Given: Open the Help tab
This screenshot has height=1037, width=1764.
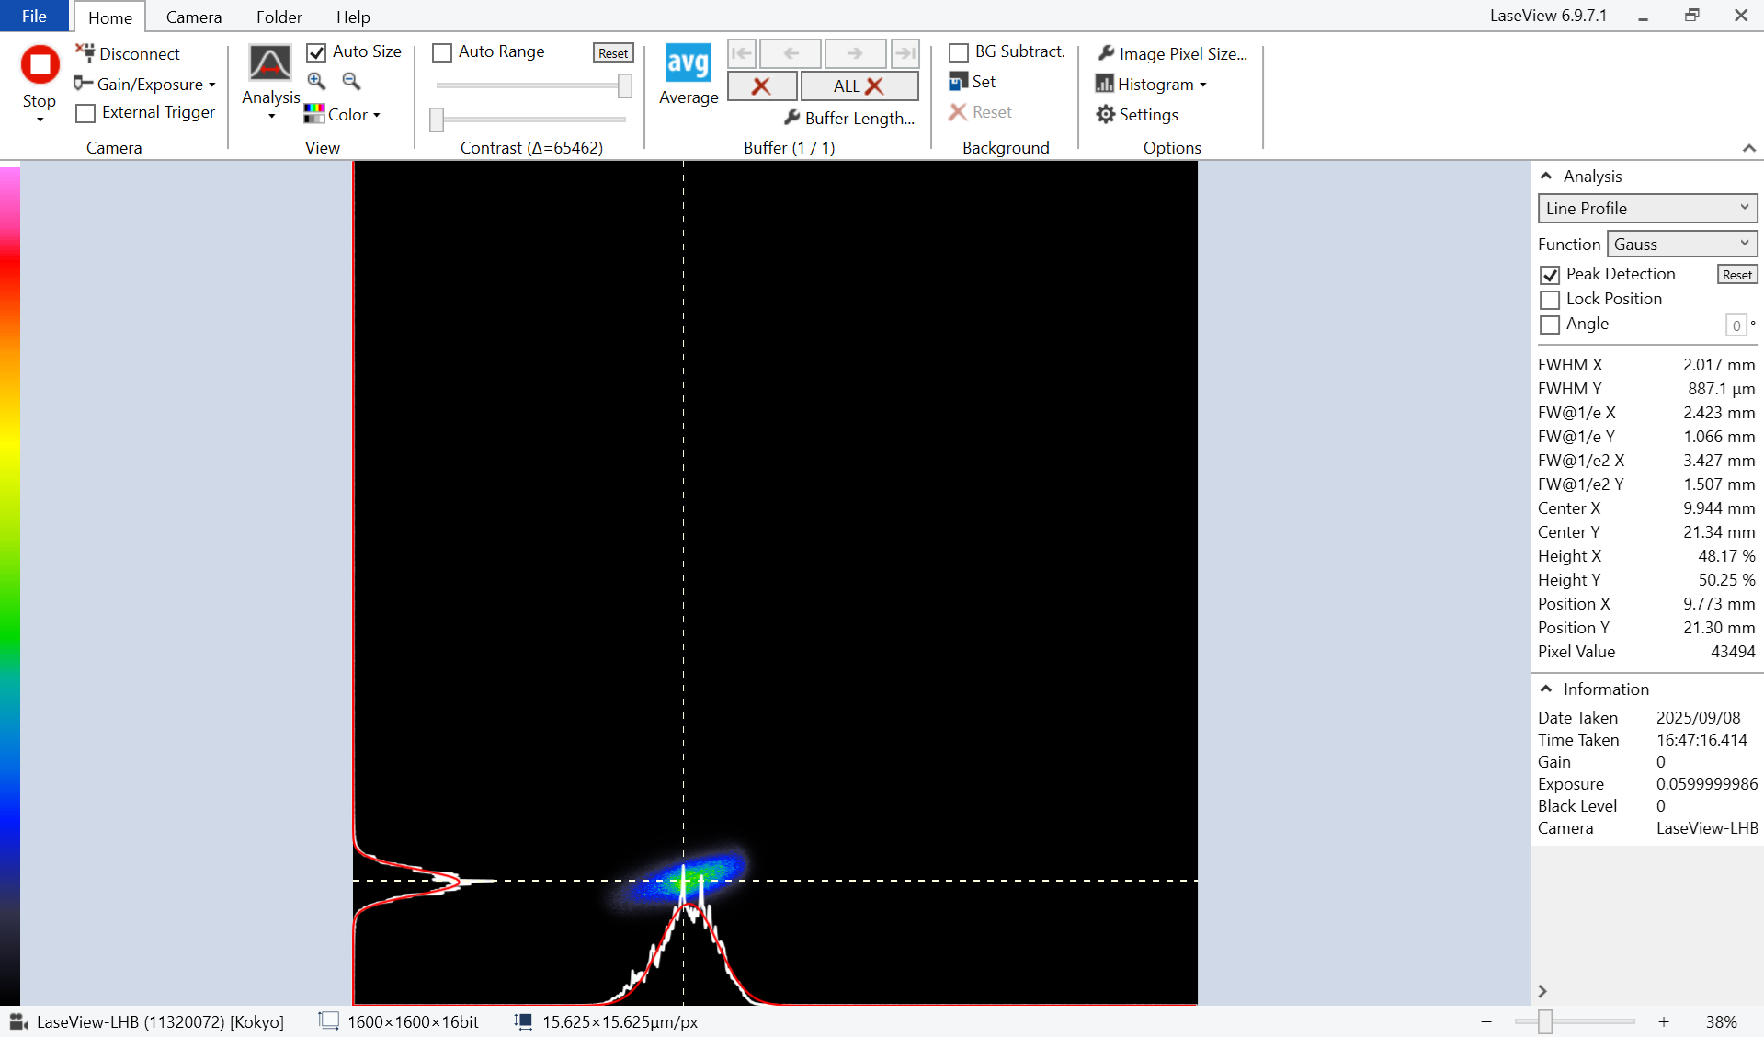Looking at the screenshot, I should [353, 17].
